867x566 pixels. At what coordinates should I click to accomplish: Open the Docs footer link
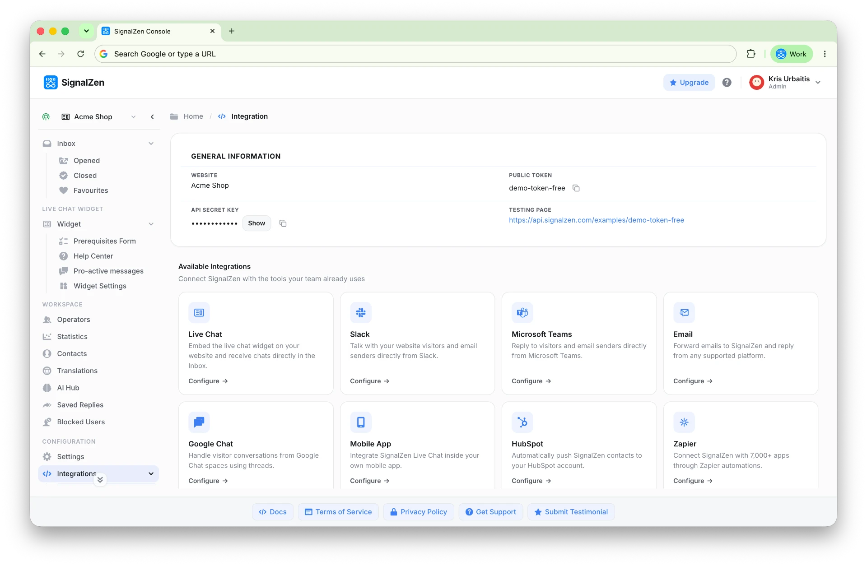pyautogui.click(x=273, y=512)
